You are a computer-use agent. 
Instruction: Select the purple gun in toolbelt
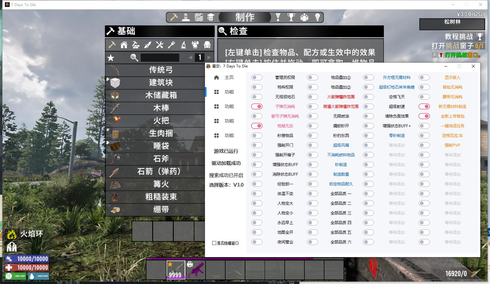196,270
